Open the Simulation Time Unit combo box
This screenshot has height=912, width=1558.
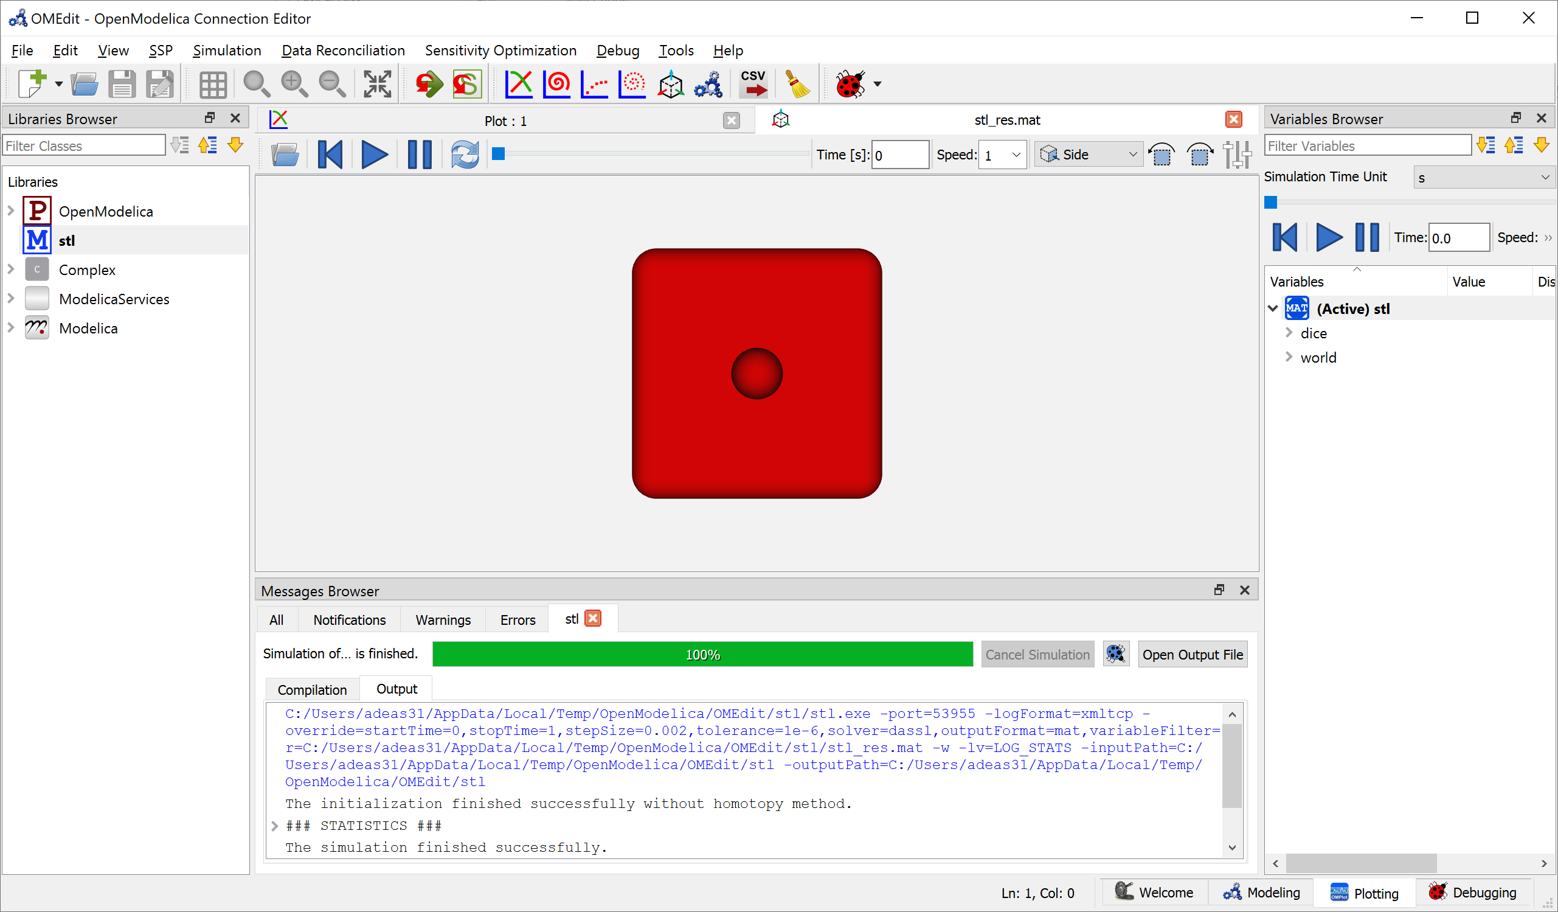coord(1484,178)
